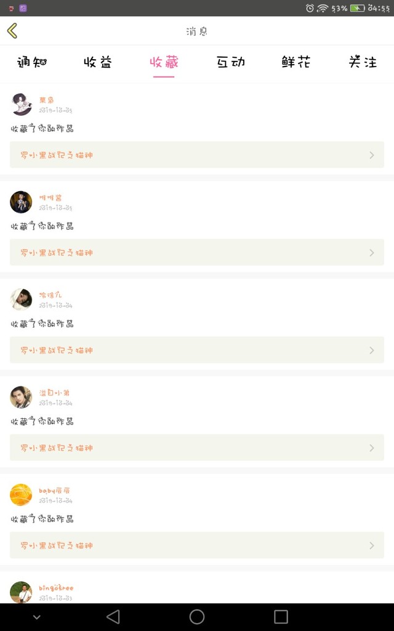The height and width of the screenshot is (631, 394).
Task: Open chevron on baby辰辰's work entry
Action: pos(371,546)
